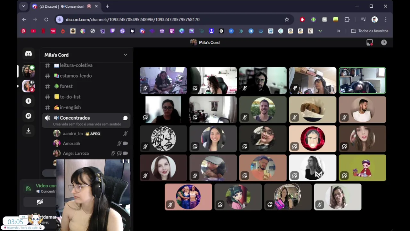The image size is (410, 231).
Task: Open the Discord inbox icon in title bar
Action: click(370, 42)
